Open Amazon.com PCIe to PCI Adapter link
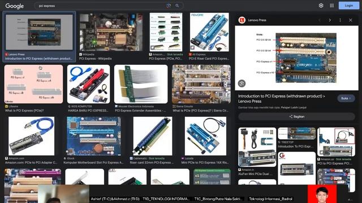This screenshot has height=203, width=362. 31,163
